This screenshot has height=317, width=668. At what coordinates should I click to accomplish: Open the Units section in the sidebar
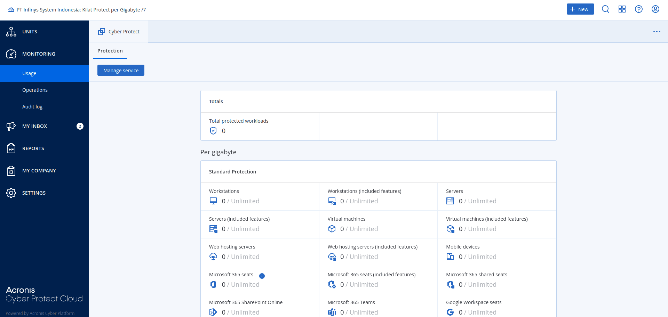30,32
